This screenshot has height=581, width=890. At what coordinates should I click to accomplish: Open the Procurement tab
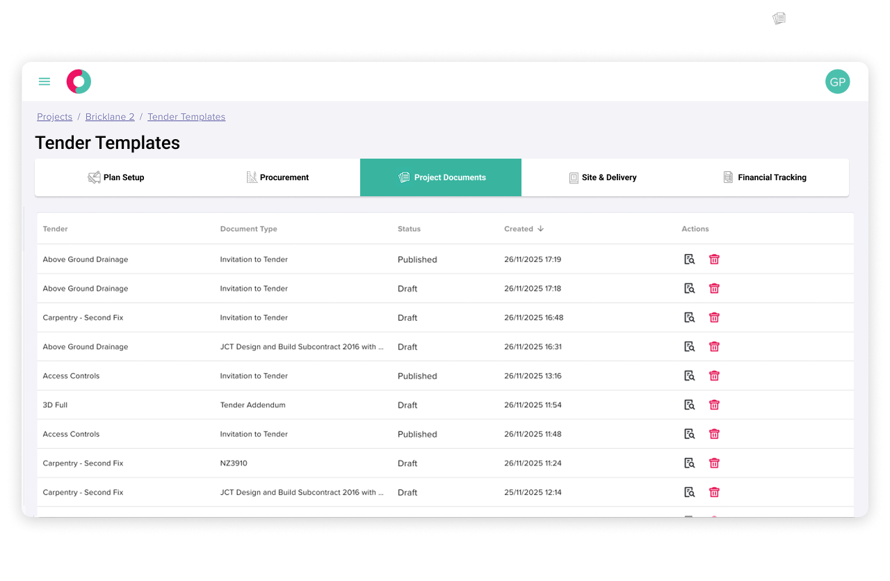pos(277,177)
